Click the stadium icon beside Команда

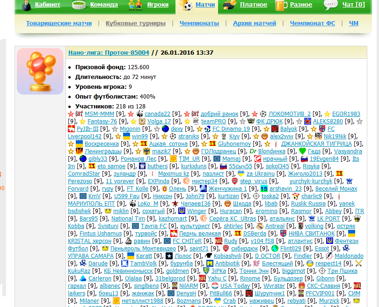click(x=79, y=5)
